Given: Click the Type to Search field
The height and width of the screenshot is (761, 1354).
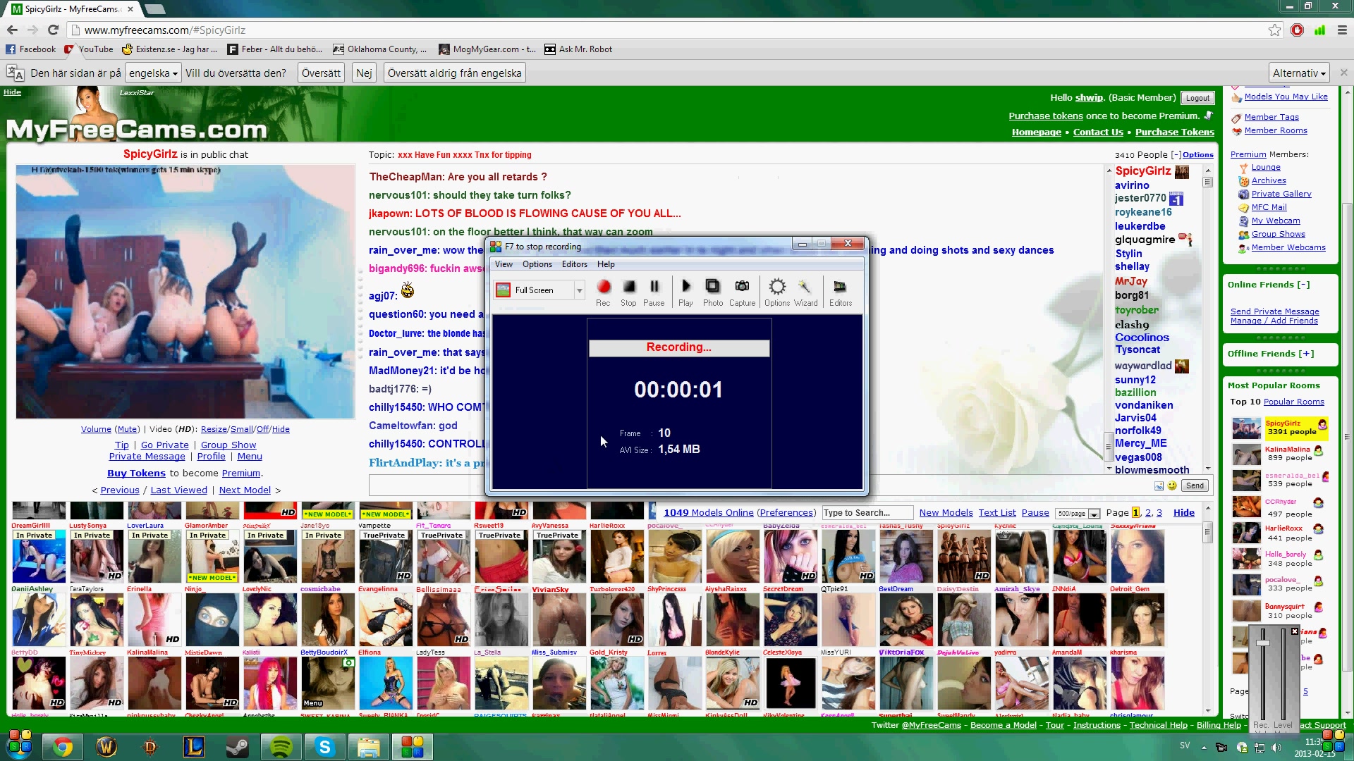Looking at the screenshot, I should (x=867, y=513).
